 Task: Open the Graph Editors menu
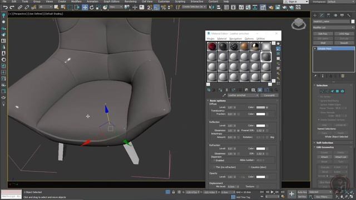pos(111,1)
